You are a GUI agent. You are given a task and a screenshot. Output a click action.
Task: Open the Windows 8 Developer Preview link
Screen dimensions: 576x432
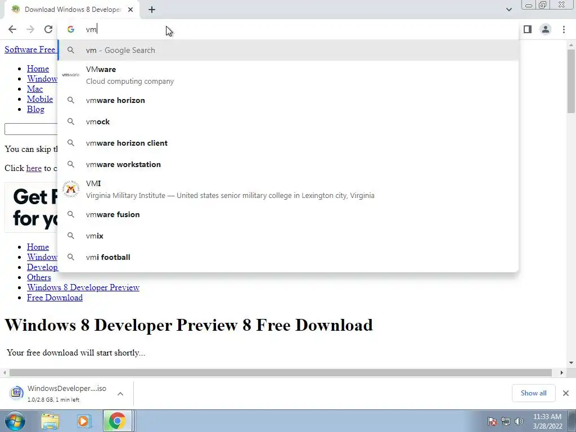(x=83, y=287)
